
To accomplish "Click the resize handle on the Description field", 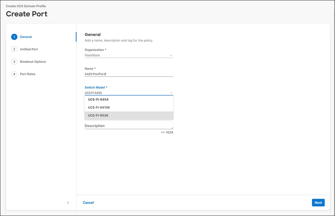I will [172, 129].
